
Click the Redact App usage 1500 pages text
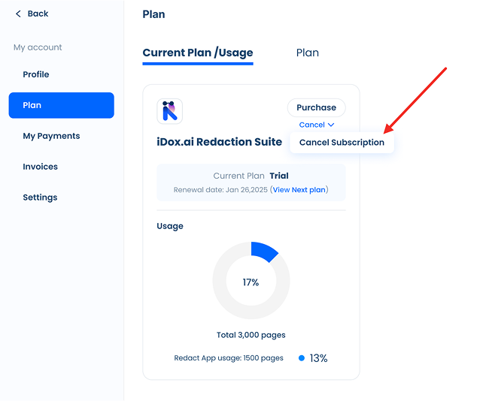[x=229, y=358]
